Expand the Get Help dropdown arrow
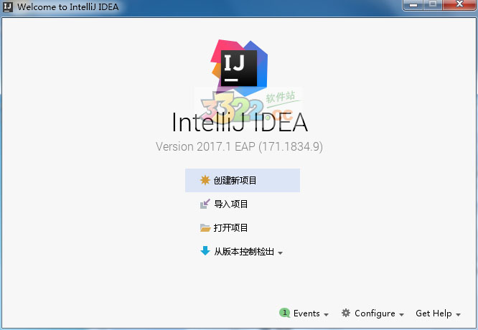Image resolution: width=478 pixels, height=330 pixels. (458, 314)
